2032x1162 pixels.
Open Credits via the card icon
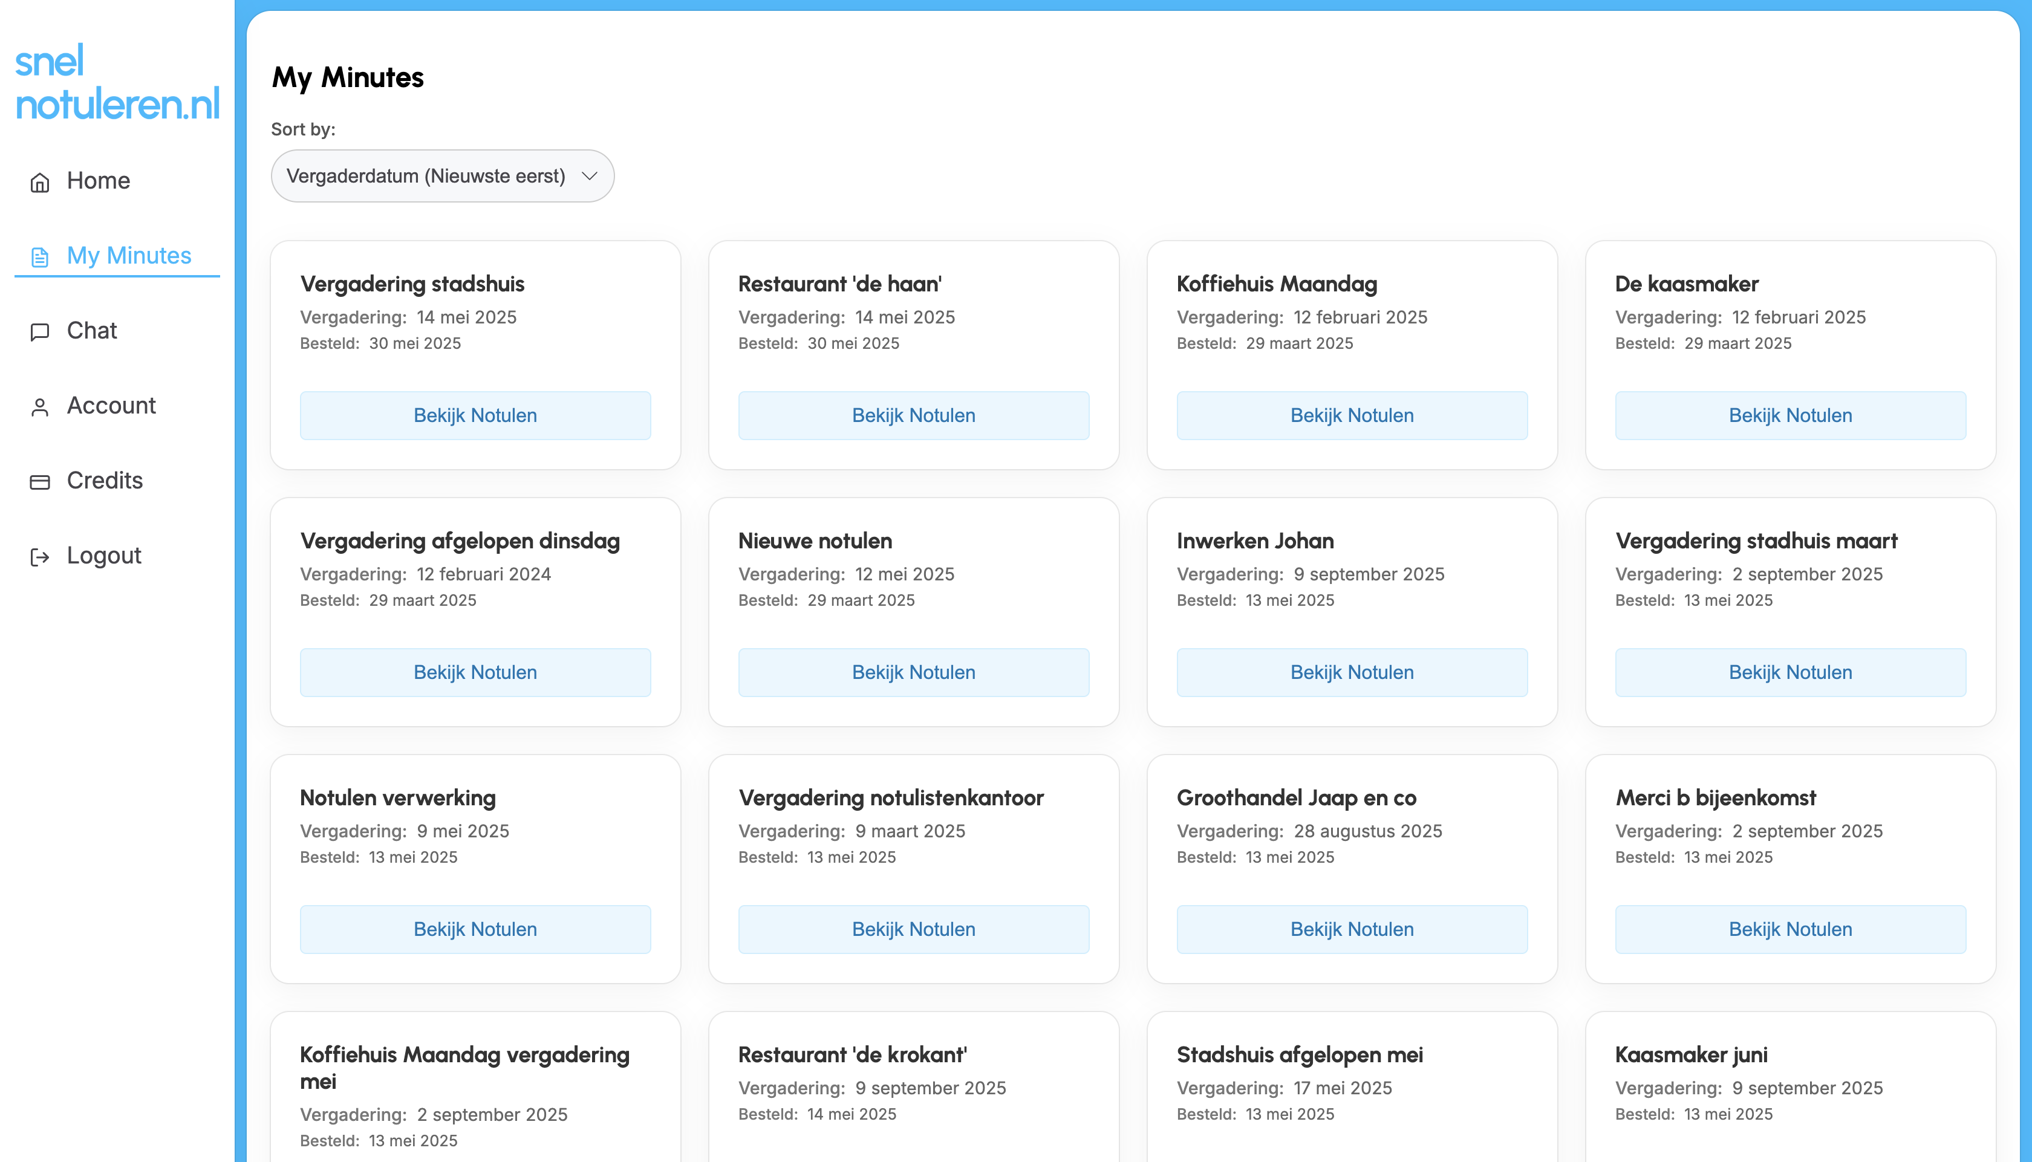[41, 481]
